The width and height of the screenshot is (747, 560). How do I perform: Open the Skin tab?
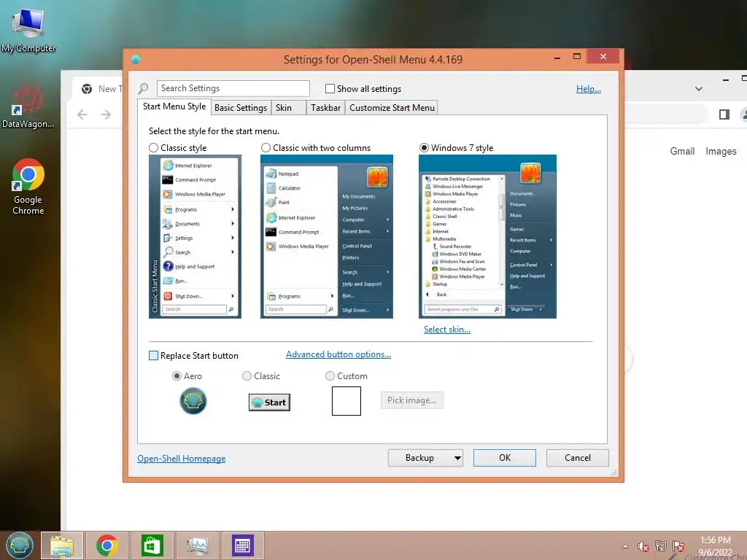pos(288,108)
